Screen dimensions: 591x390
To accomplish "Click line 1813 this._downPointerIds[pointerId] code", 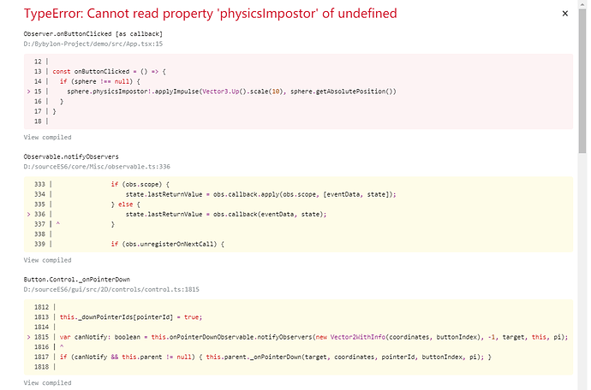I will tap(131, 317).
